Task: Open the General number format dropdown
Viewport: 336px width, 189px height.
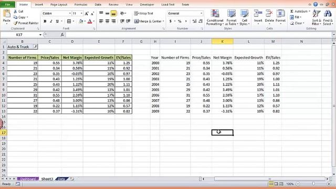Action: pos(201,14)
